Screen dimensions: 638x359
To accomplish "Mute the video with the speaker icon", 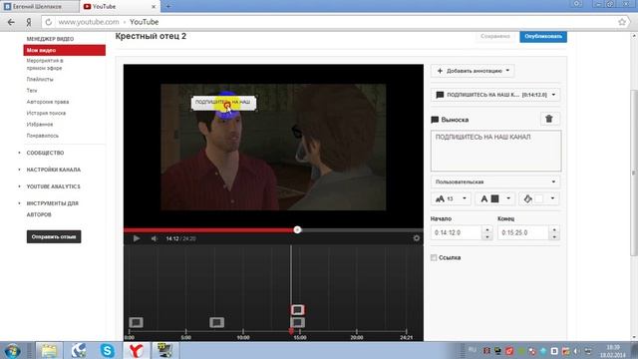I will (x=155, y=238).
